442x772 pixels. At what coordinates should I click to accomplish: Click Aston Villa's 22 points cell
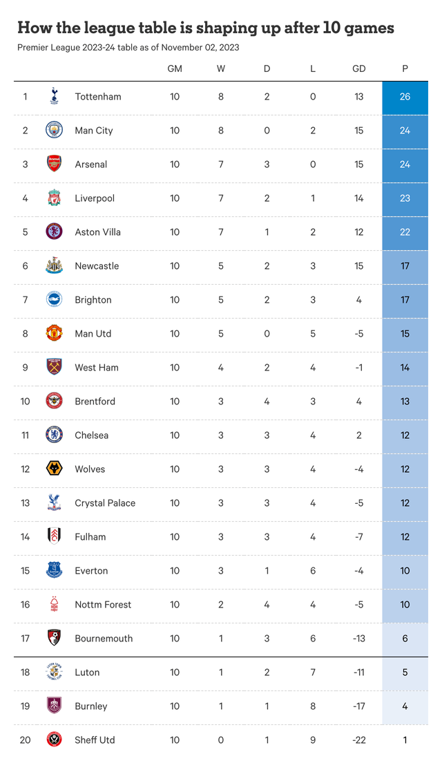click(405, 232)
